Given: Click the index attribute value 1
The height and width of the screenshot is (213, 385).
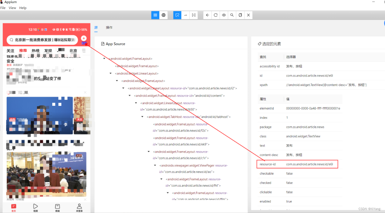Looking at the screenshot, I should tap(287, 118).
